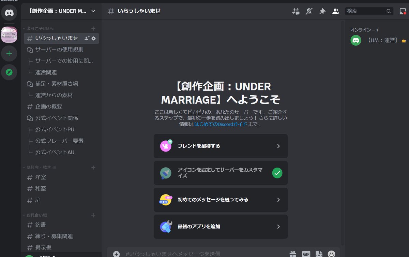The image size is (409, 257).
Task: Click the 検索 search field
Action: coord(369,11)
